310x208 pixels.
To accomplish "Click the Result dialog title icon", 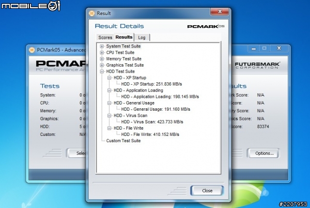I will coord(92,13).
